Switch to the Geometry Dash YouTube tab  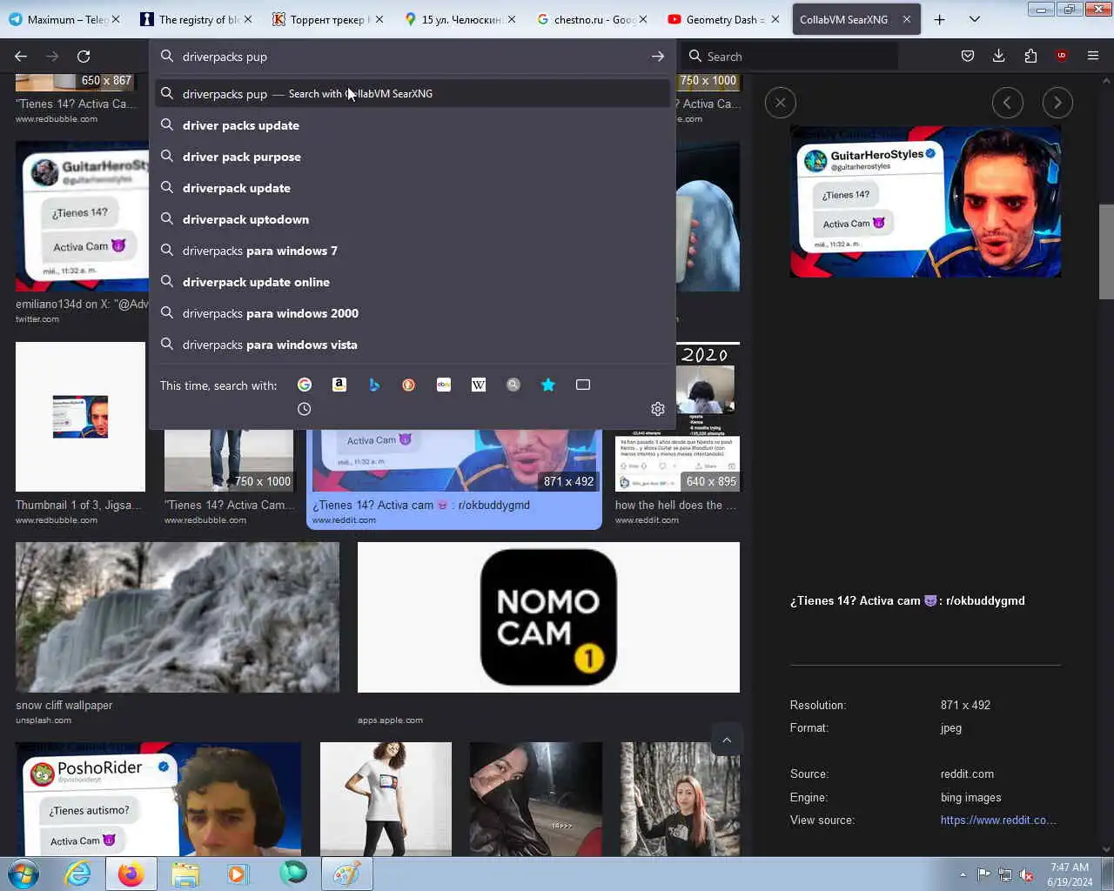tap(724, 19)
